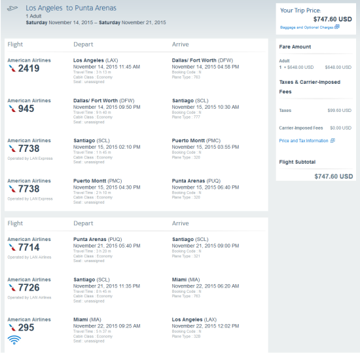Image resolution: width=360 pixels, height=353 pixels.
Task: Click the Flight Subtotal amount $747.60 USD
Action: point(334,176)
